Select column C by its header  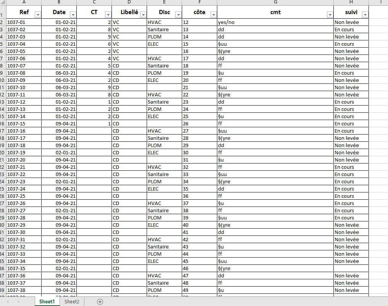[94, 2]
